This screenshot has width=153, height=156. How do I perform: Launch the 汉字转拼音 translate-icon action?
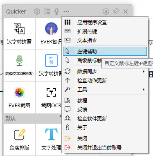tap(19, 34)
